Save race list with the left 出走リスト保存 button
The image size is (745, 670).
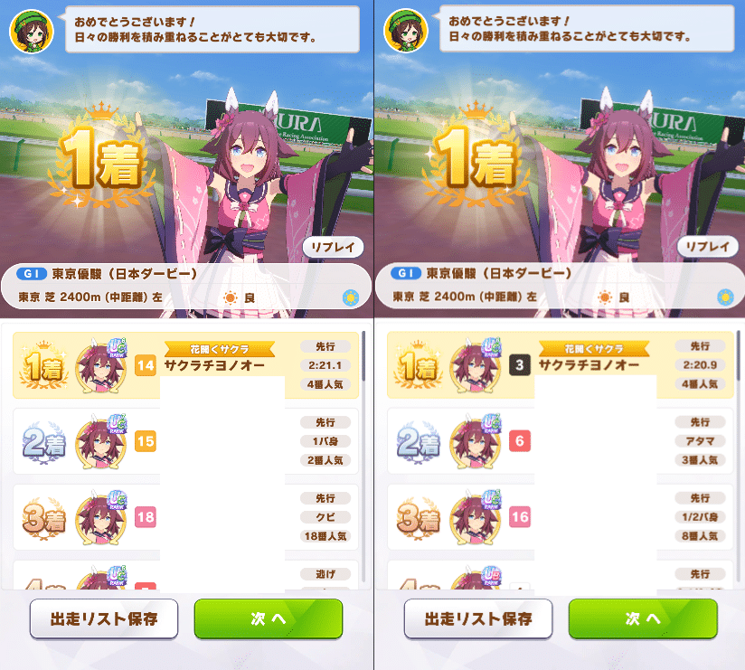coord(104,618)
